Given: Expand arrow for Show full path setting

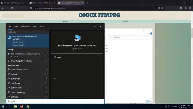Looking at the screenshot, I should click(46, 61).
